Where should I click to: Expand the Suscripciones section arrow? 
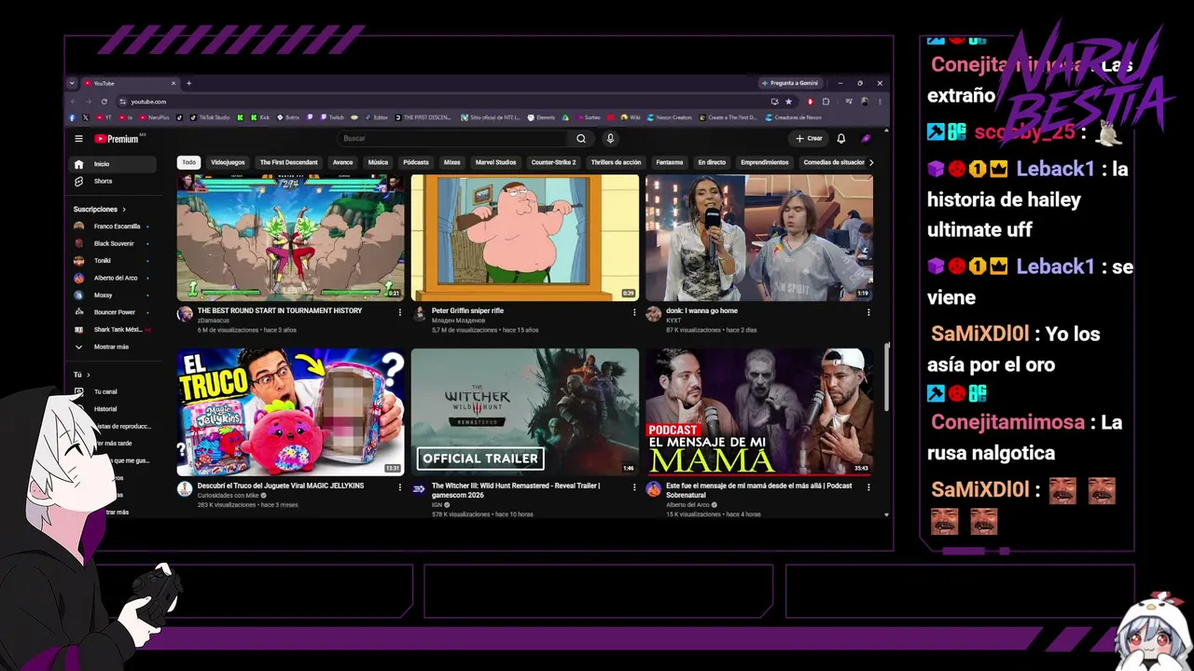(x=123, y=210)
